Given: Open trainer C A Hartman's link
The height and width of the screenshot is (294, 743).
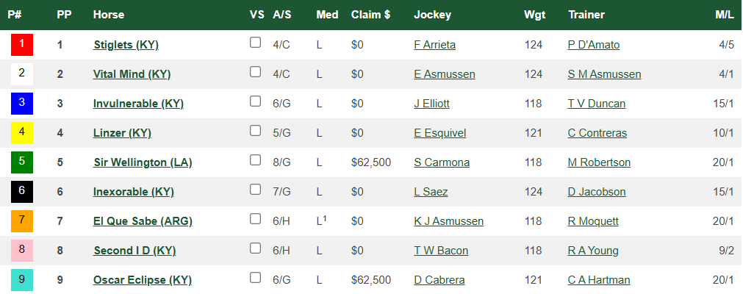Looking at the screenshot, I should point(599,280).
